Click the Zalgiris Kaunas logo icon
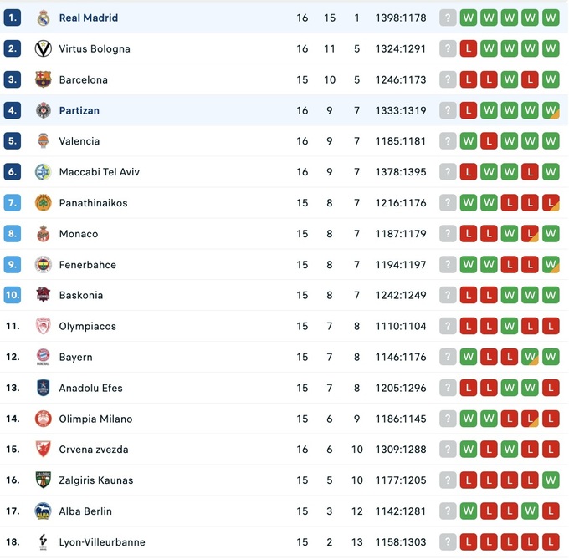This screenshot has width=569, height=559. [44, 480]
